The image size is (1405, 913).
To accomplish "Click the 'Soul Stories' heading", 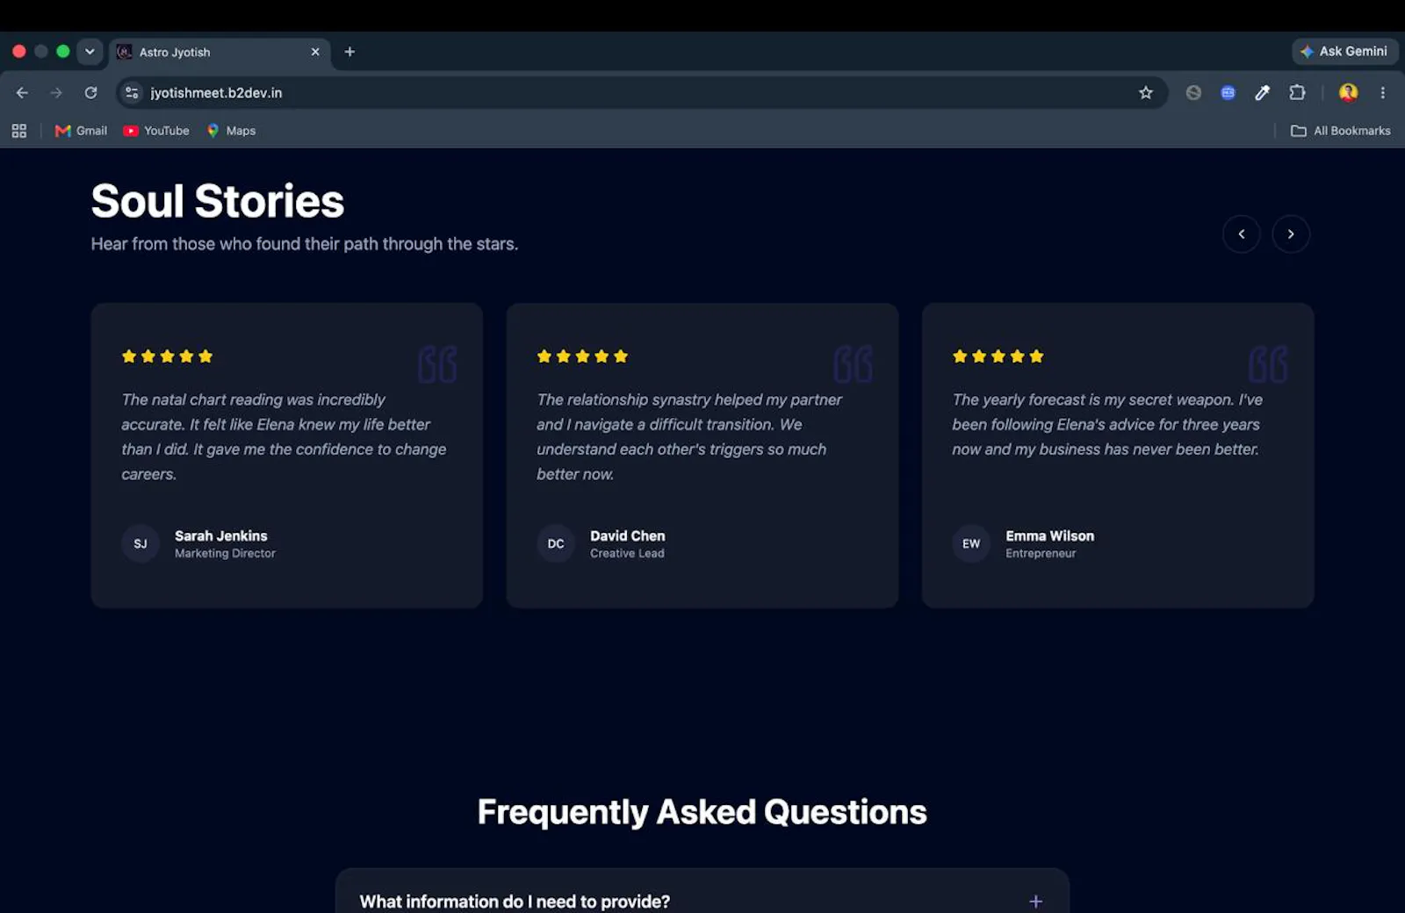I will click(218, 201).
